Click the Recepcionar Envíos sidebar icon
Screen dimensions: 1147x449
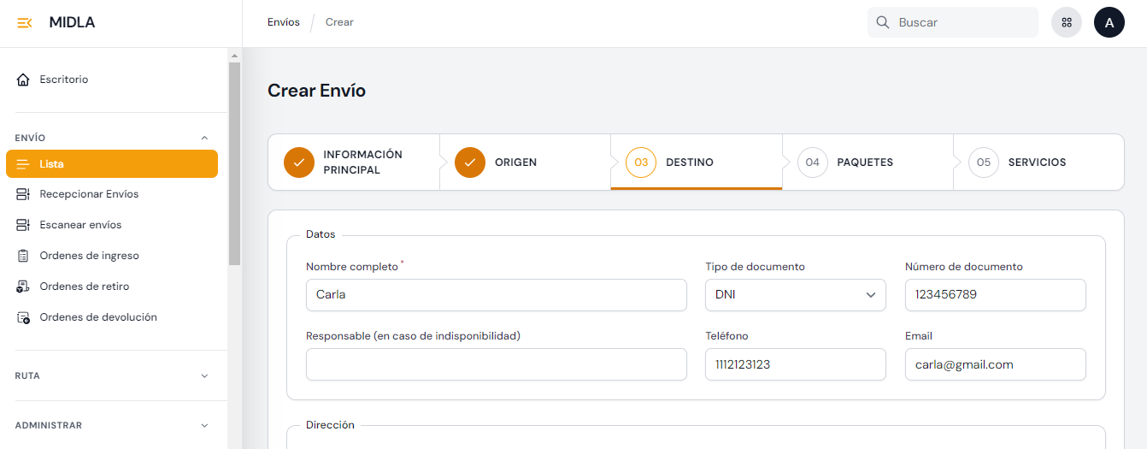pyautogui.click(x=23, y=194)
